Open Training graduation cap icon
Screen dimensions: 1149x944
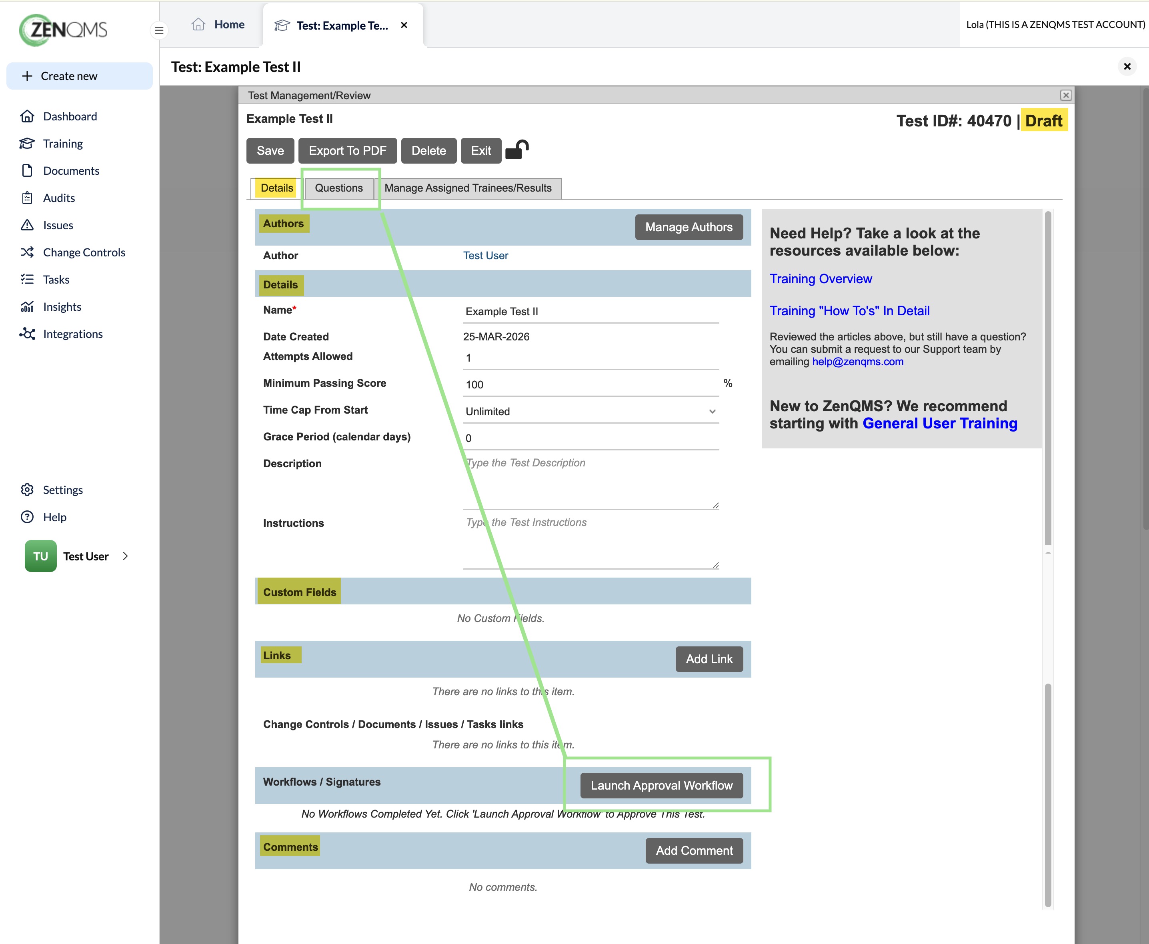[x=27, y=143]
